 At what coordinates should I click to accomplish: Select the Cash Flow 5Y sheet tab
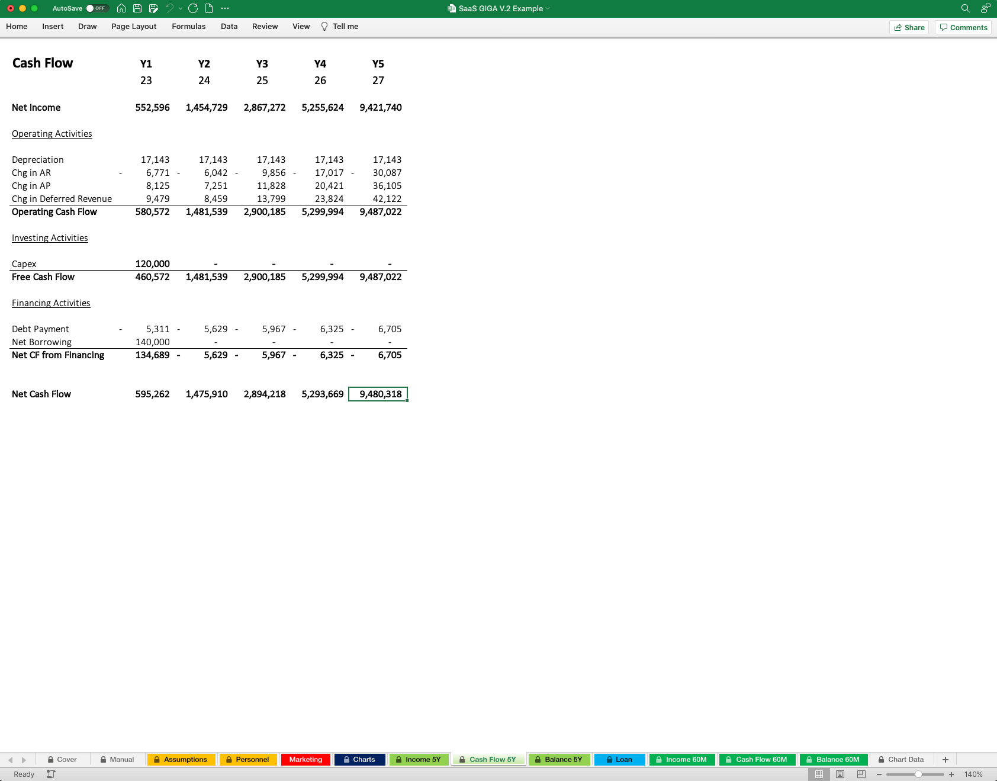pos(488,760)
